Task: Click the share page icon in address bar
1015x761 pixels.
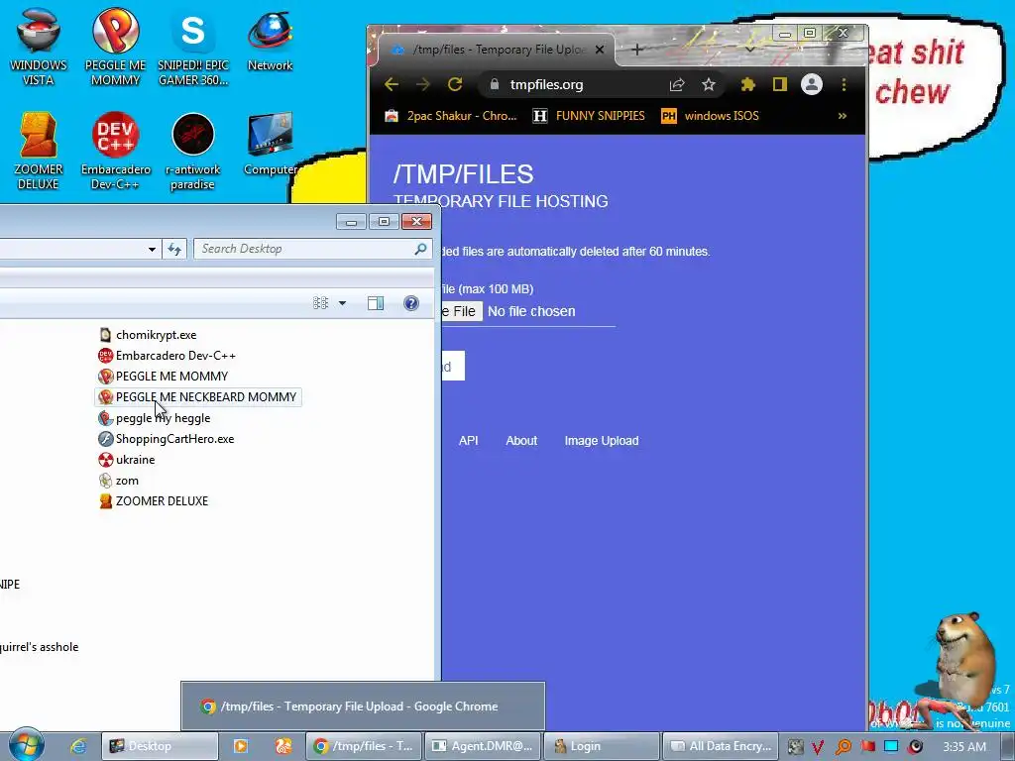Action: point(677,85)
